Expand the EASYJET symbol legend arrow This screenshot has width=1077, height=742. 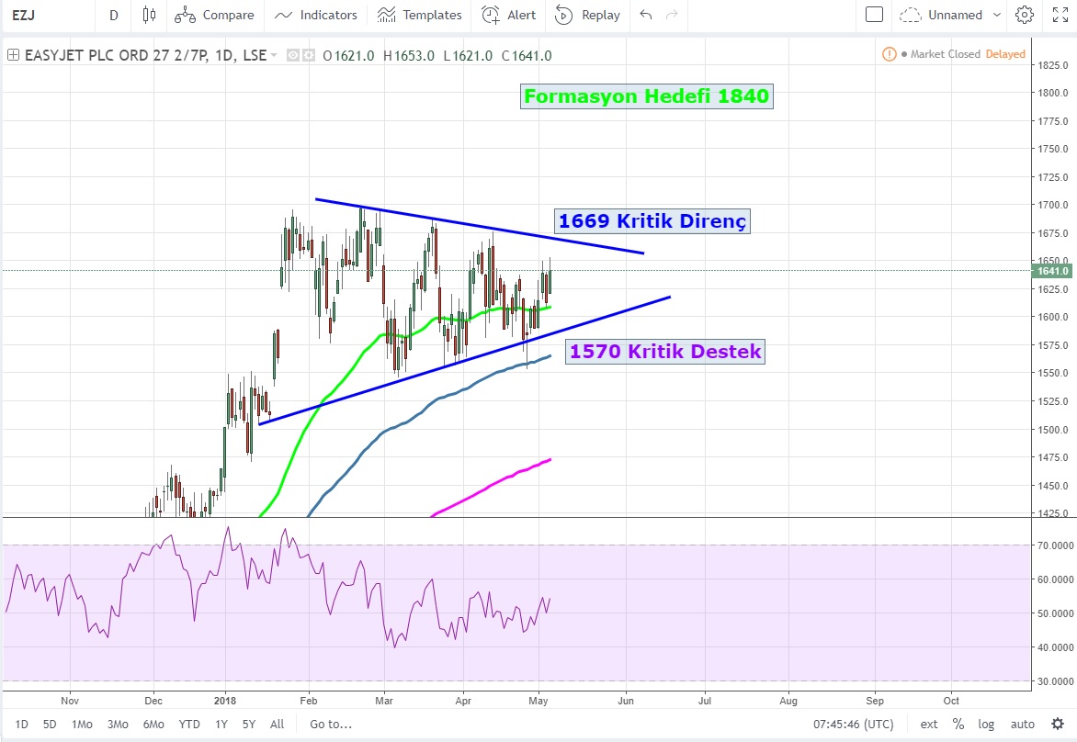click(274, 56)
